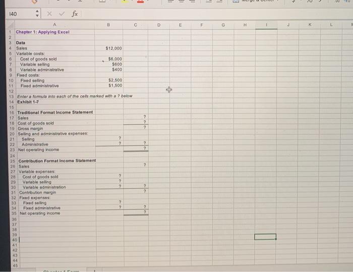This screenshot has width=353, height=272.
Task: Select the ? cell in Selling row 21
Action: coord(109,138)
